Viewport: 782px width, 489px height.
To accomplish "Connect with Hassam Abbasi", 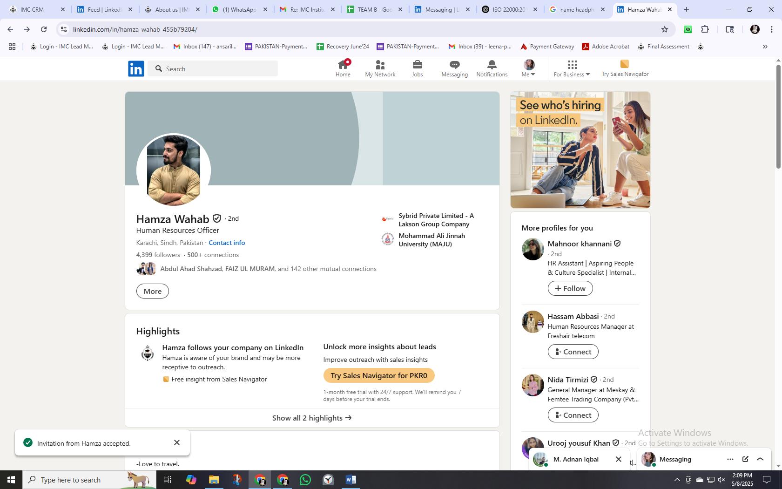I will [x=573, y=352].
